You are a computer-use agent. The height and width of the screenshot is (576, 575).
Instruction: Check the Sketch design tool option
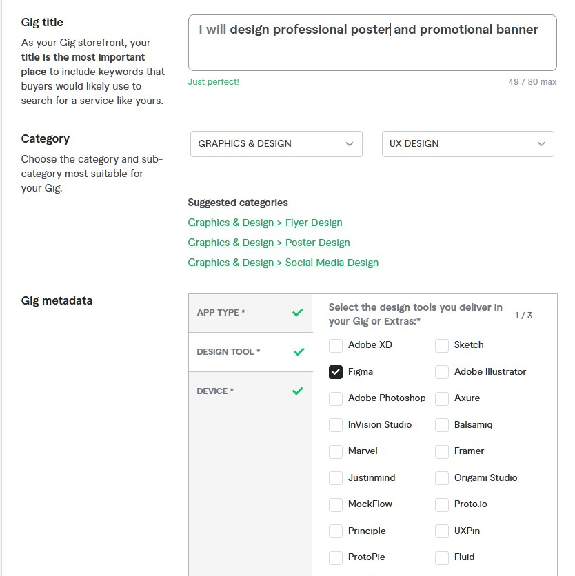tap(441, 345)
